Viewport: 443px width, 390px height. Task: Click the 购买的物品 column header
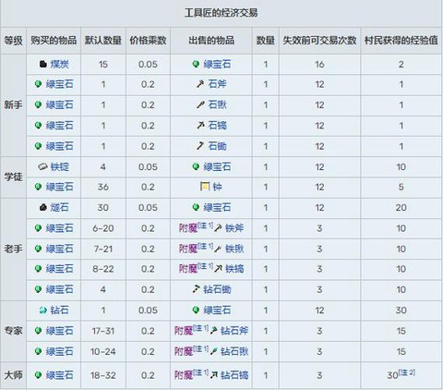tap(54, 41)
